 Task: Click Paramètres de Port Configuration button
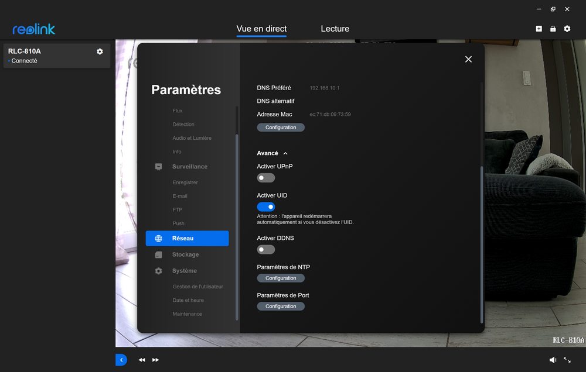281,306
